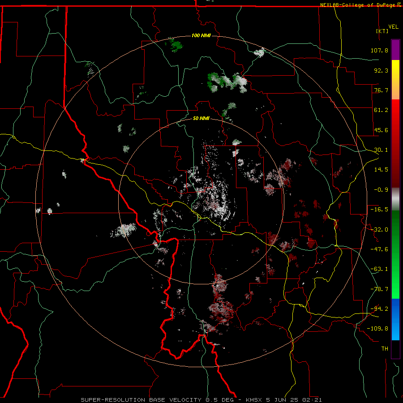Click the -0.9 velocity scale value
The height and width of the screenshot is (403, 403).
381,189
